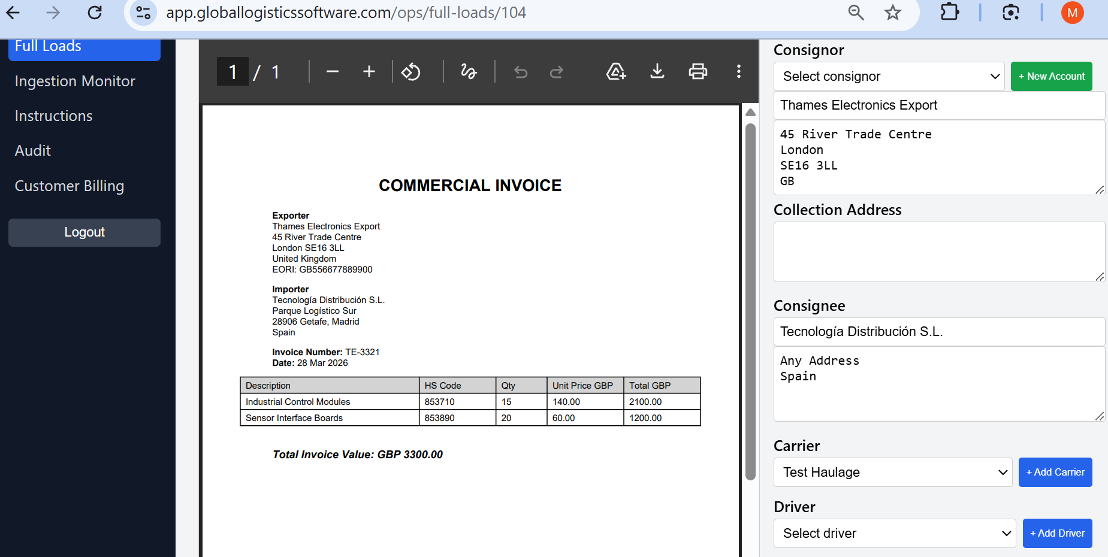
Task: Open the Test Haulage carrier dropdown
Action: [x=893, y=473]
